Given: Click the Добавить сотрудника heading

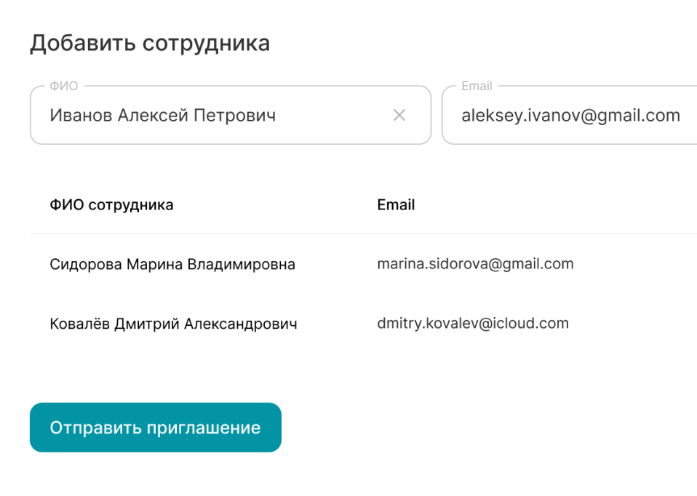Looking at the screenshot, I should pyautogui.click(x=150, y=44).
